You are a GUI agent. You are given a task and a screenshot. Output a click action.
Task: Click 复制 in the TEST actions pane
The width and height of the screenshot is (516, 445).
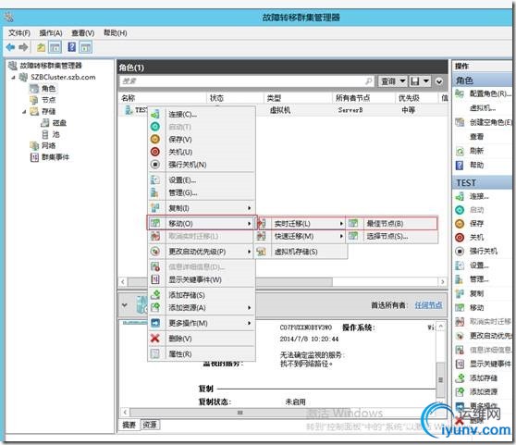tap(476, 293)
